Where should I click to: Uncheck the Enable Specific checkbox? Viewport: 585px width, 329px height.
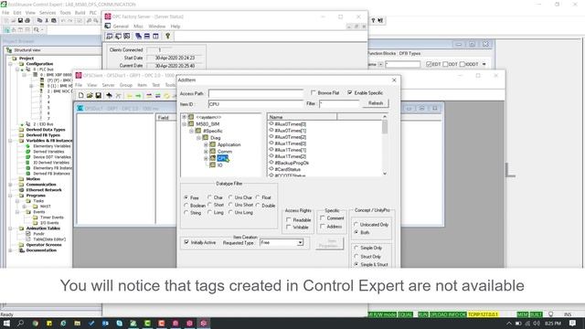[350, 92]
